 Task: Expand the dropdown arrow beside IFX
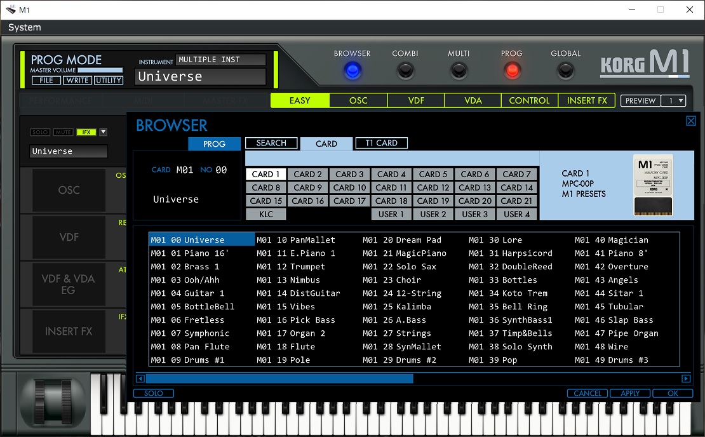pyautogui.click(x=103, y=132)
